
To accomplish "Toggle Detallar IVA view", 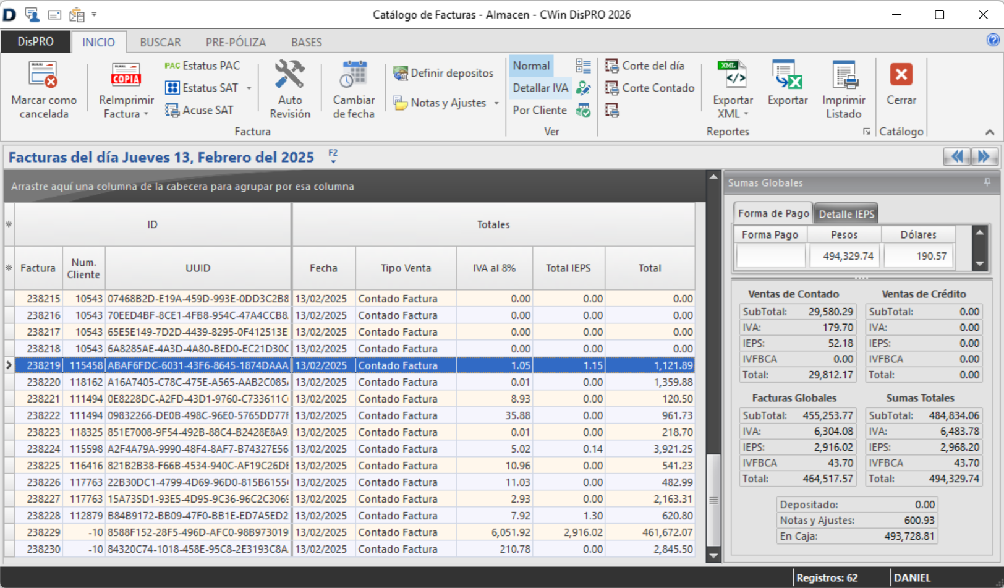I will coord(540,88).
